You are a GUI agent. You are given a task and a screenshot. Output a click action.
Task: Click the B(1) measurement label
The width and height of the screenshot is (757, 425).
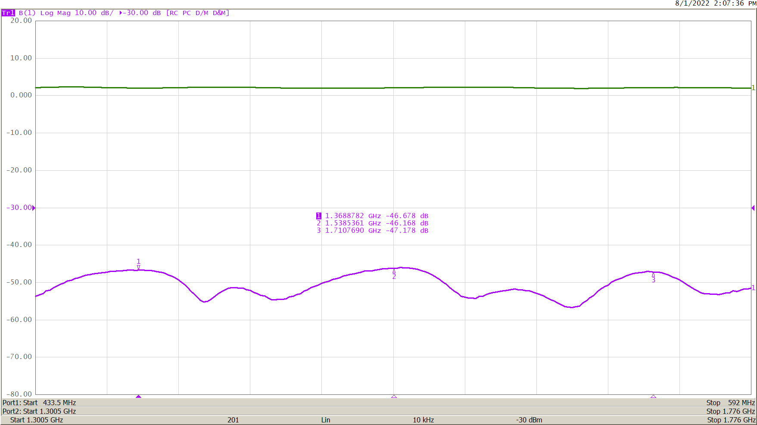coord(27,13)
